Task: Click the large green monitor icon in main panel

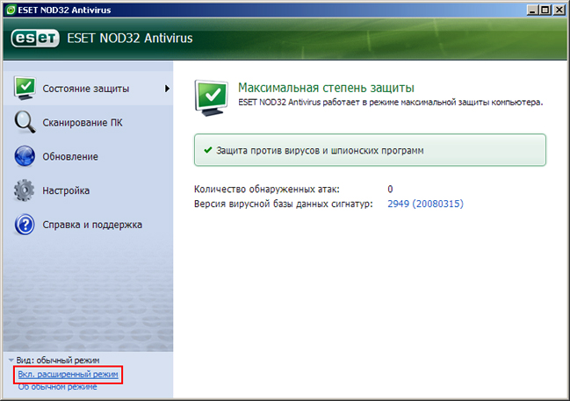Action: tap(212, 98)
